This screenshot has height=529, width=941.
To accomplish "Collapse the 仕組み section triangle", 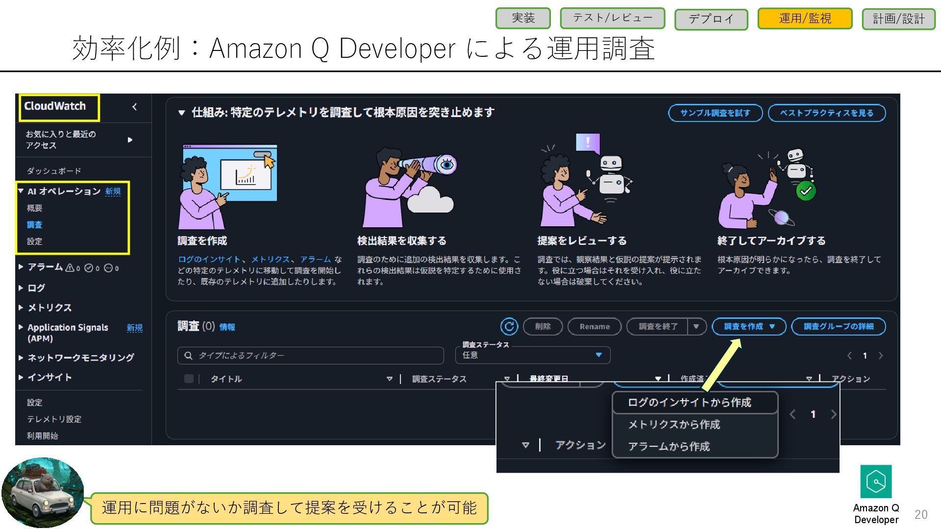I will (181, 113).
